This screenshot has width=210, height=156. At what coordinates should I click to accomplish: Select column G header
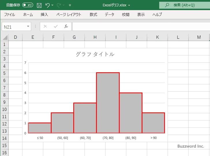74,37
